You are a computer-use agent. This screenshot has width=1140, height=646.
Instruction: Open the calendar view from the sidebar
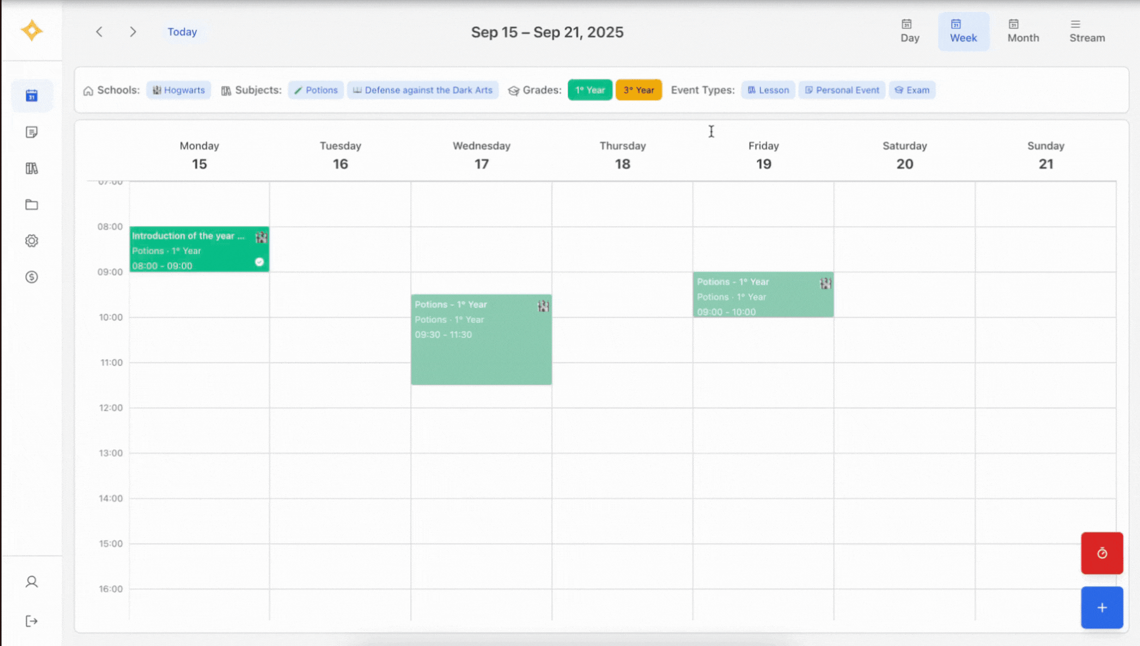(x=32, y=96)
